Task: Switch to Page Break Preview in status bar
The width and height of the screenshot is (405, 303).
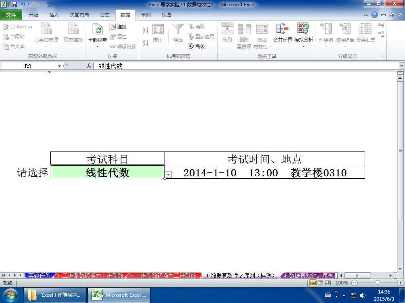Action: pos(328,283)
